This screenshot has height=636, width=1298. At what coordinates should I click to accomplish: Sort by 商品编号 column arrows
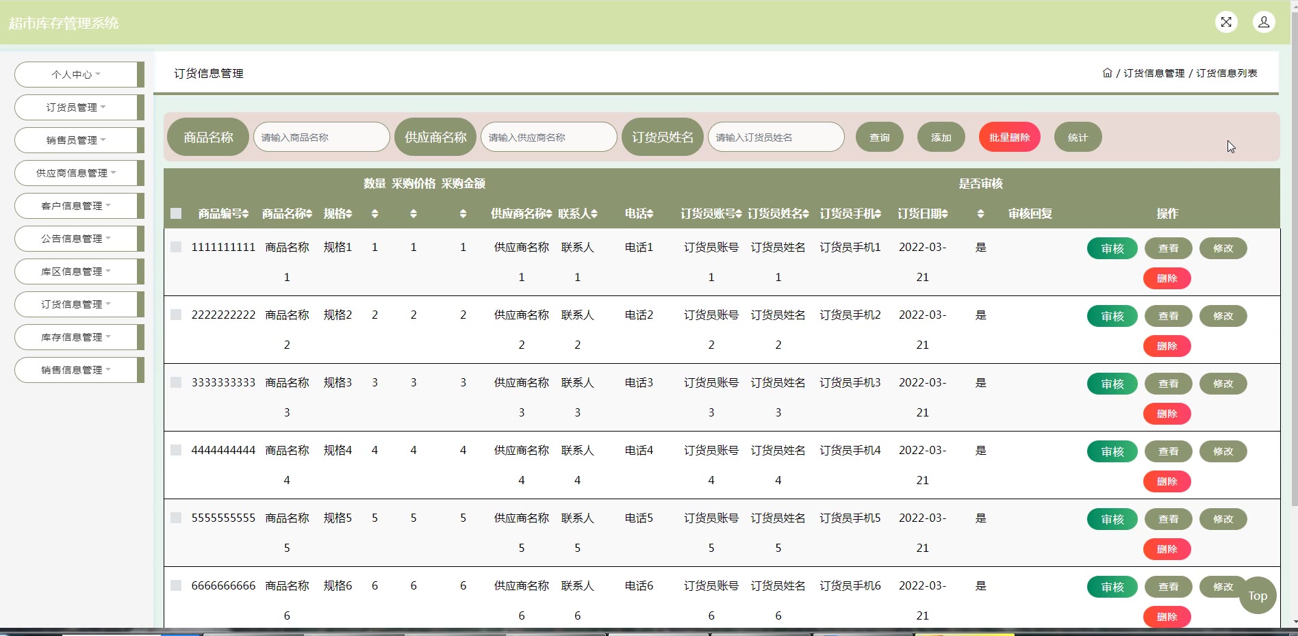(245, 214)
